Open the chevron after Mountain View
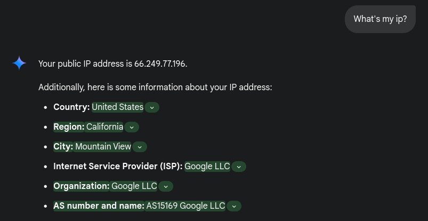Image resolution: width=428 pixels, height=221 pixels. (x=140, y=147)
